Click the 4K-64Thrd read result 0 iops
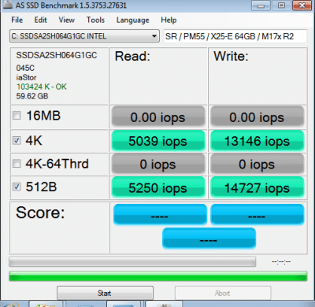Viewport: 315px width, 307px height. pyautogui.click(x=158, y=165)
